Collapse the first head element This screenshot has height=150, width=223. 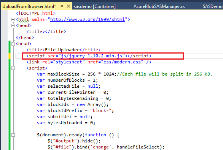tap(13, 25)
